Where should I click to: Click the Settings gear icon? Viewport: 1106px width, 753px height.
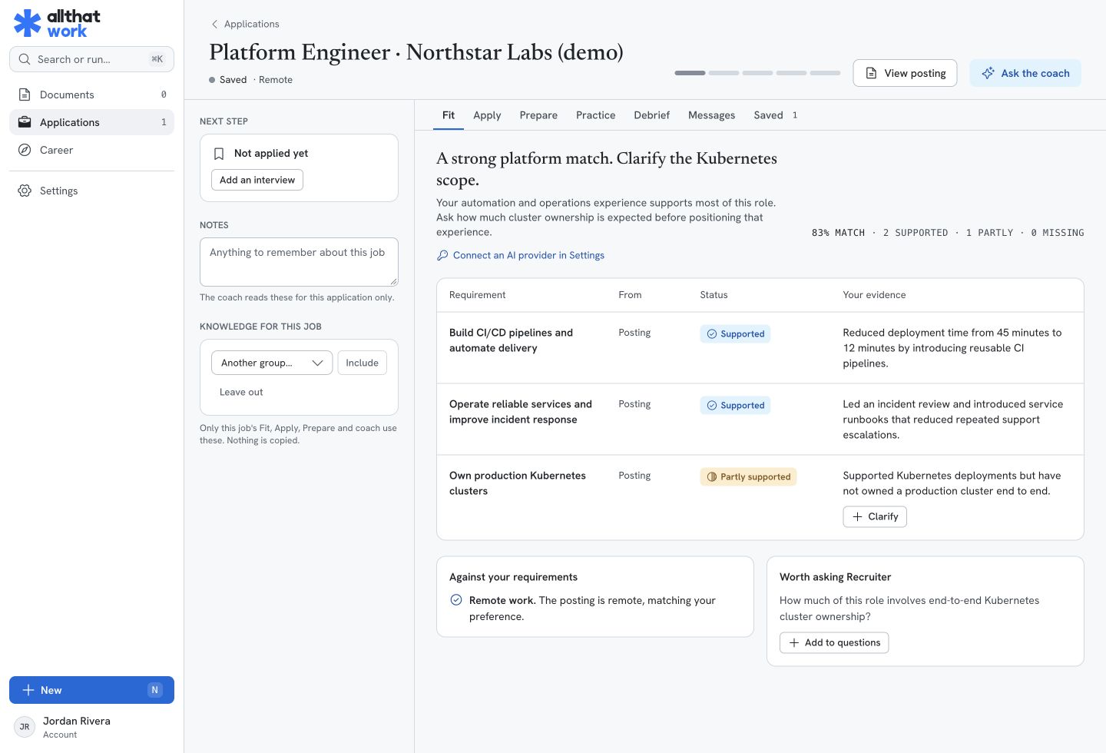click(25, 191)
